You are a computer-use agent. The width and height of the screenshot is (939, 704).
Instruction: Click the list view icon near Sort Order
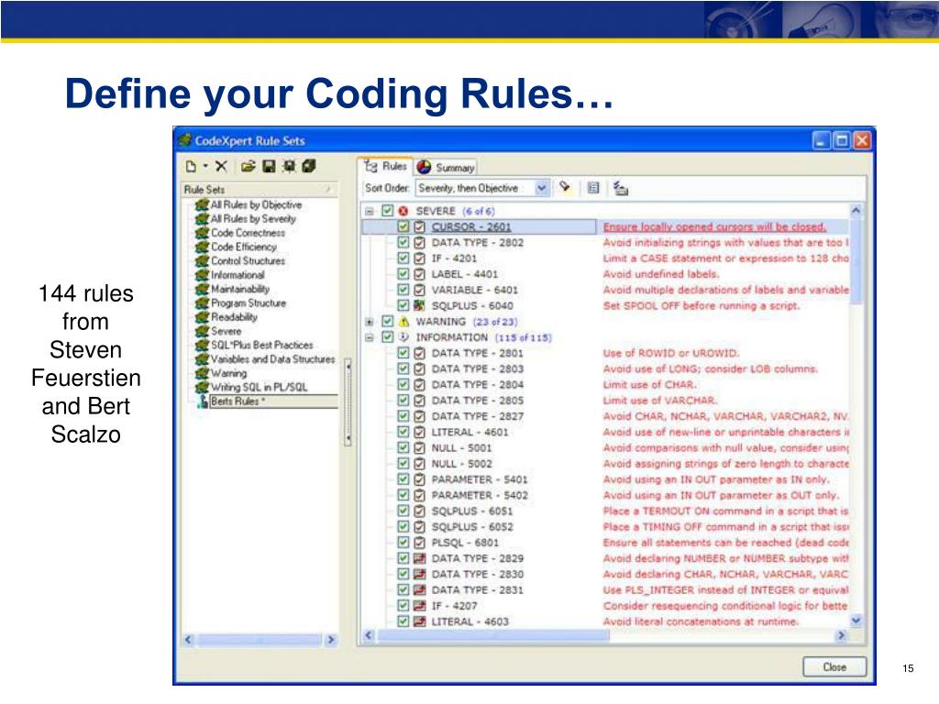(x=593, y=188)
